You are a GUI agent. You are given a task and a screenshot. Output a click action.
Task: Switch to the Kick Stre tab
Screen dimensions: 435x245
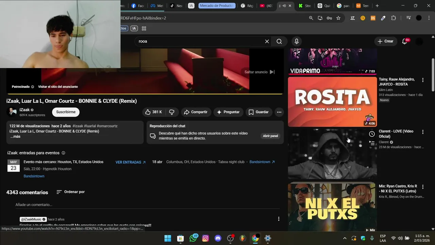tap(304, 6)
